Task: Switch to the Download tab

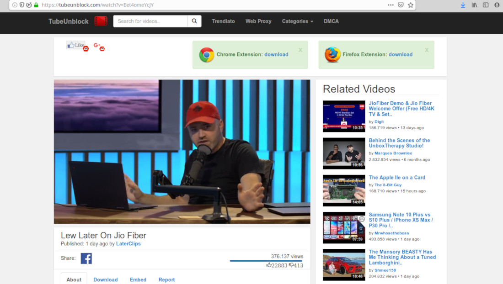Action: (x=106, y=279)
